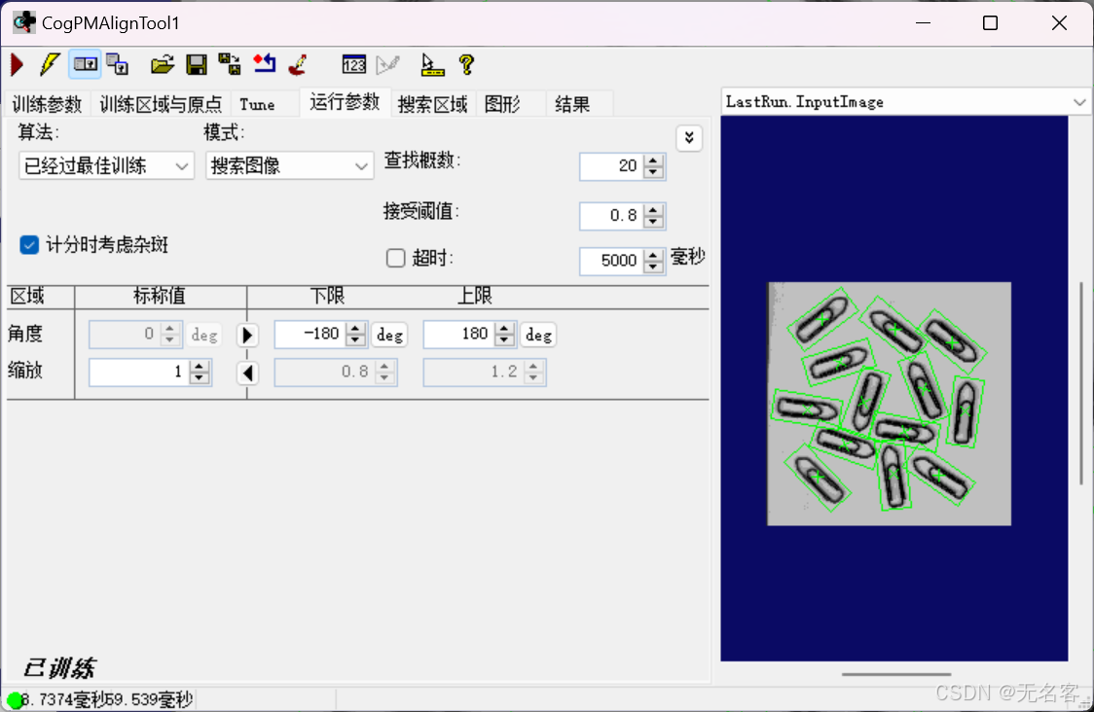
Task: Increase the 5000 timeout value with up arrow
Action: (653, 255)
